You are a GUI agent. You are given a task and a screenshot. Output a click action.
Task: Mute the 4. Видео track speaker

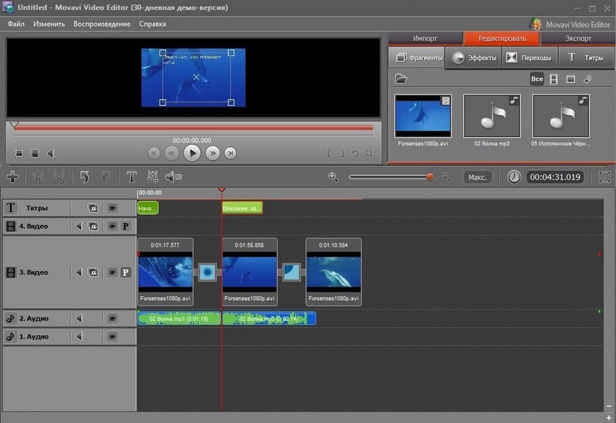point(80,226)
